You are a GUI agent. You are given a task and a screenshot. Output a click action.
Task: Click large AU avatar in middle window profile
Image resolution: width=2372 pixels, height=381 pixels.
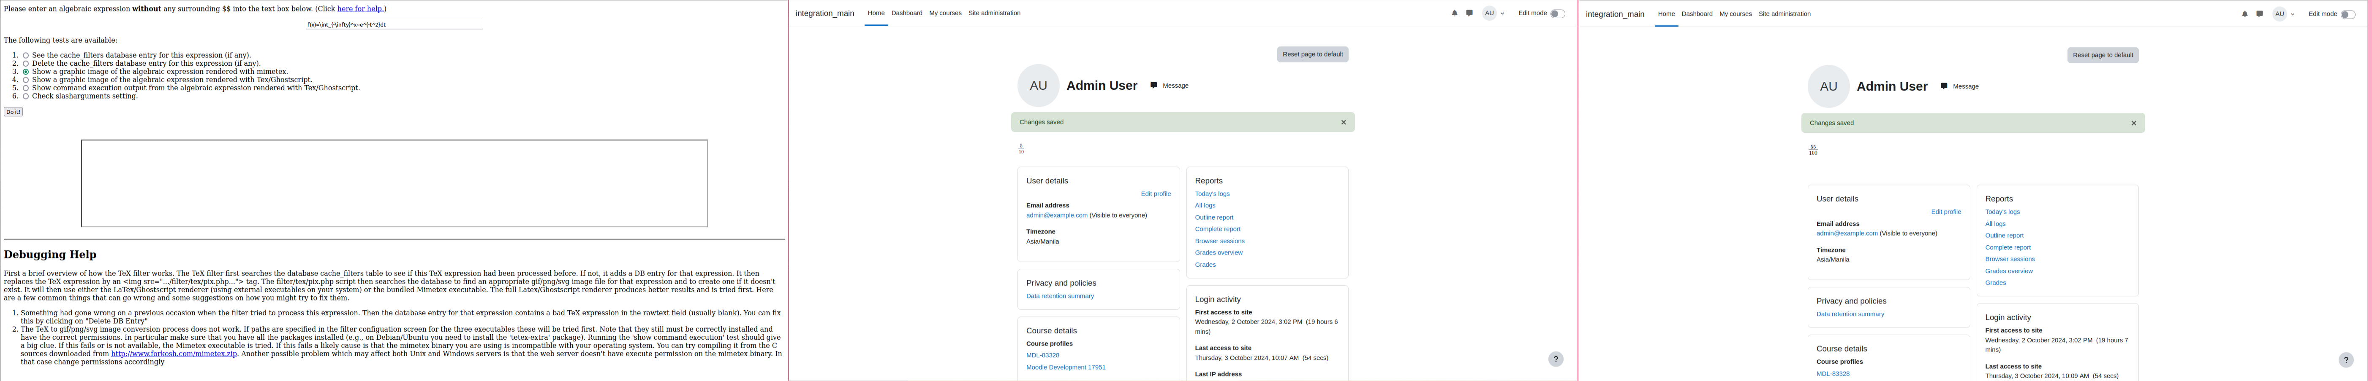click(1039, 86)
